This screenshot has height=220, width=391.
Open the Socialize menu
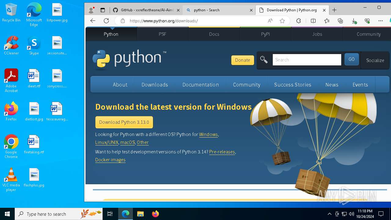pos(375,60)
